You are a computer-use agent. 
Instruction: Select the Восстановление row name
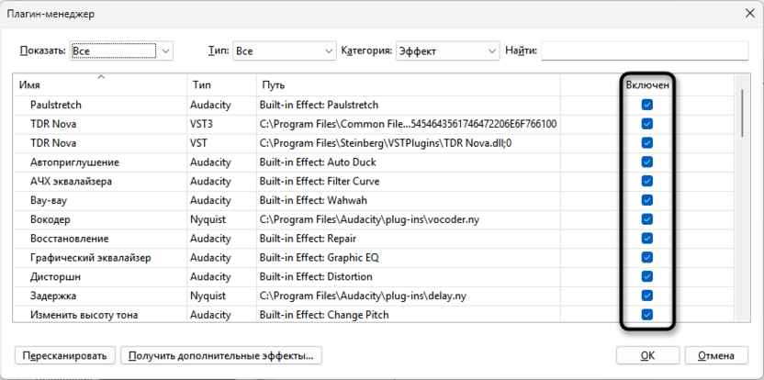[69, 239]
